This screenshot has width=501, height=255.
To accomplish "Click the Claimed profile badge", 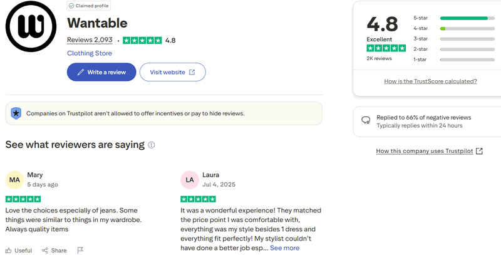I will pyautogui.click(x=88, y=6).
